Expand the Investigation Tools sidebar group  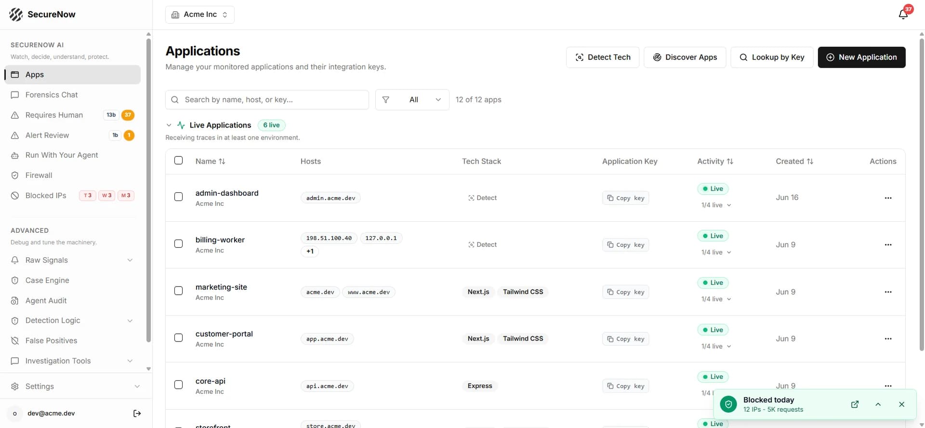[72, 361]
